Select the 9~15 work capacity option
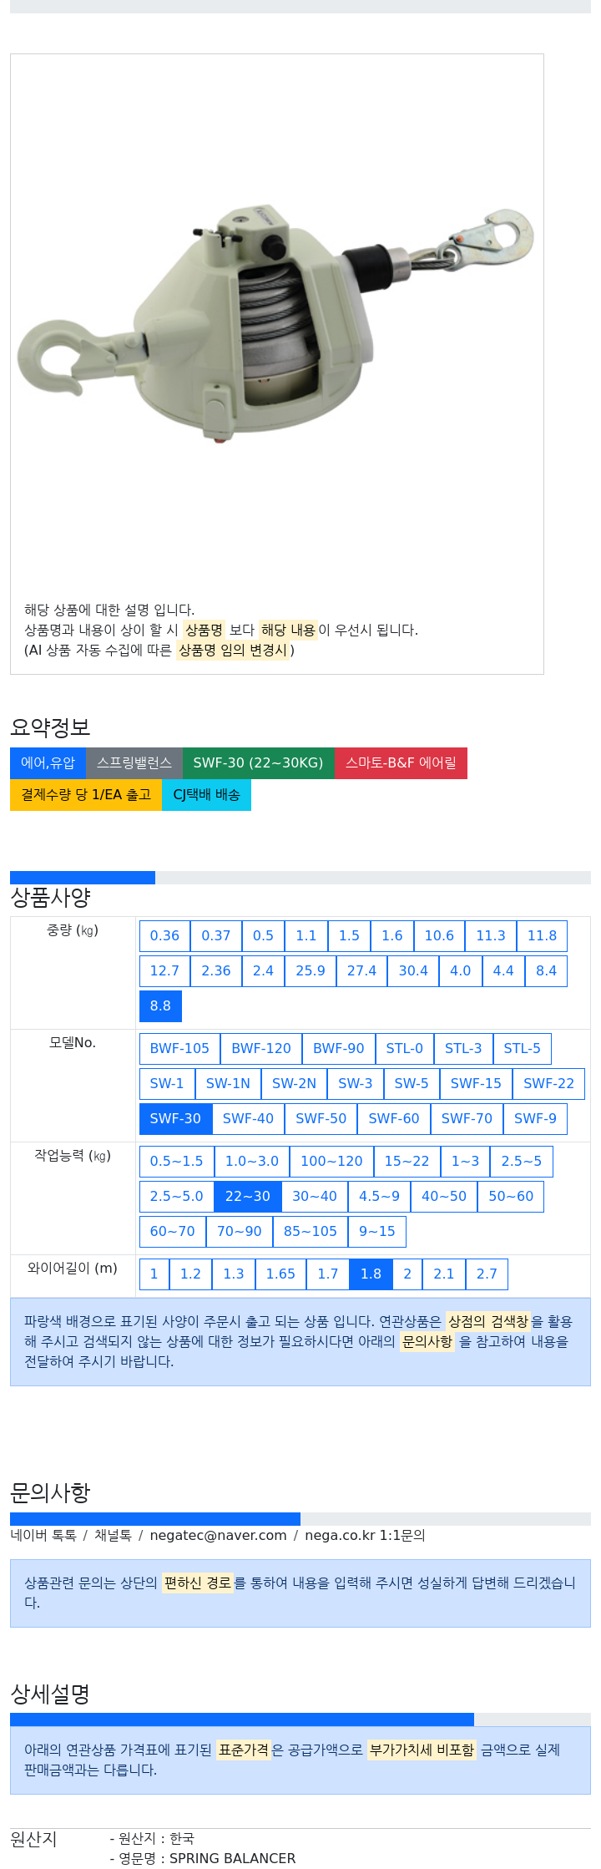 coord(377,1231)
